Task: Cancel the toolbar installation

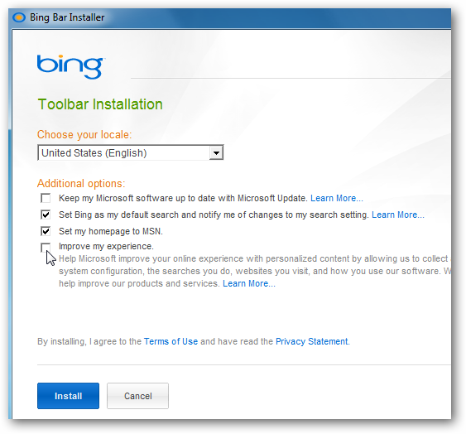Action: (x=138, y=396)
